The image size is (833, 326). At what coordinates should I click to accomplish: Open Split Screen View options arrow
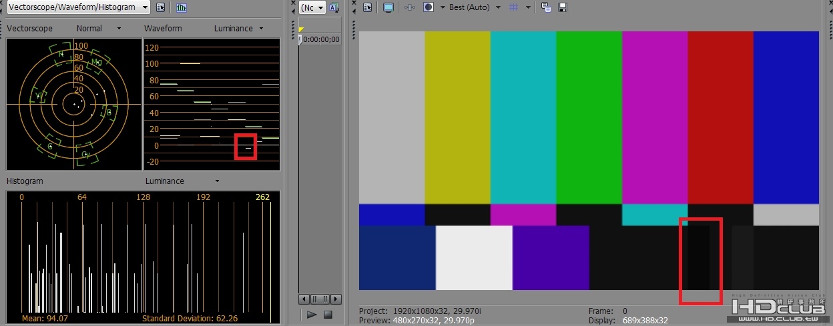pos(443,7)
